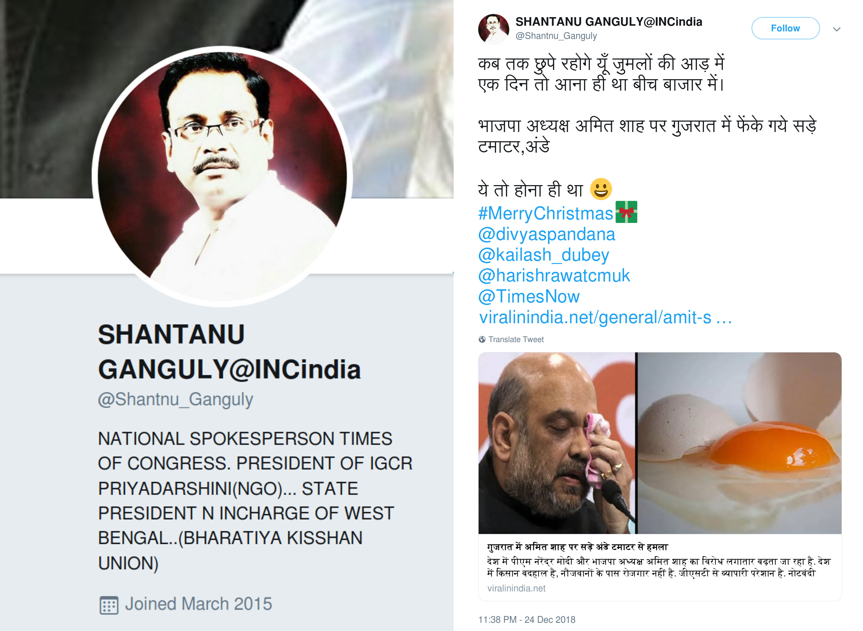Click the Follow button
The width and height of the screenshot is (863, 631).
pos(785,28)
